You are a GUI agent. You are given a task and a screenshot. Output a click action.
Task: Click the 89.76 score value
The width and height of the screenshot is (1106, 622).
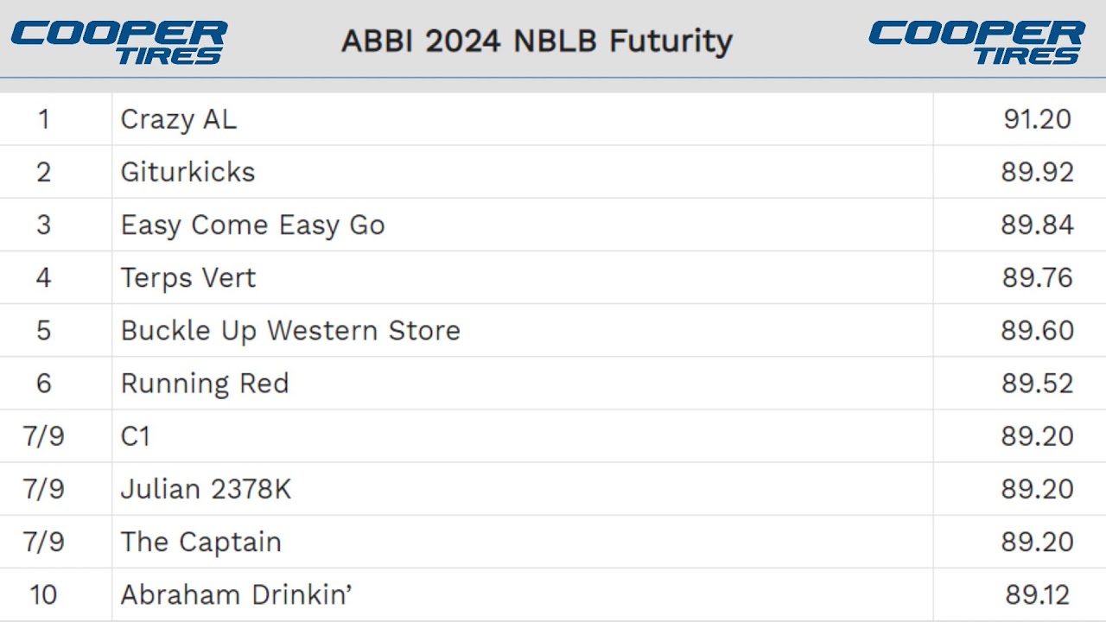click(1037, 278)
